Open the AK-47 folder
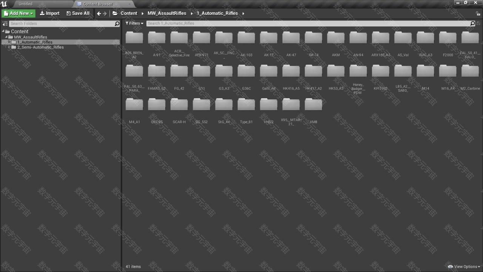483x272 pixels. tap(291, 42)
